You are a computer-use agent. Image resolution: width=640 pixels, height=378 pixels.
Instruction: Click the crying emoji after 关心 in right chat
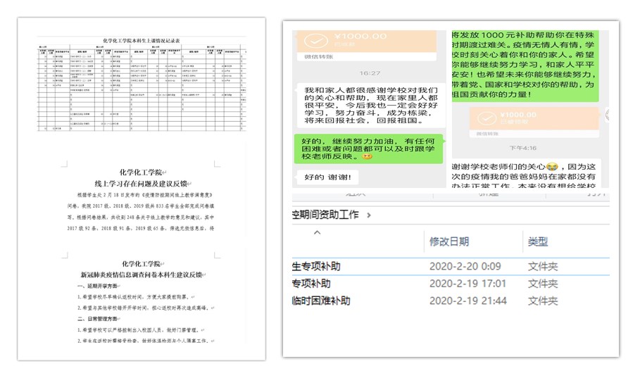[x=553, y=166]
